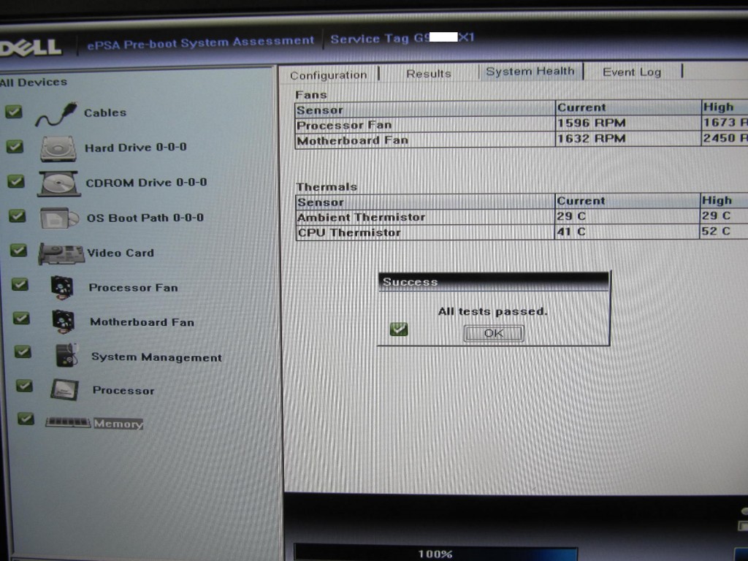Select the Processor chip icon
748x561 pixels.
(64, 390)
